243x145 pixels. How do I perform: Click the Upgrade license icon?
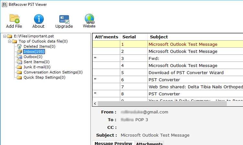tap(64, 19)
